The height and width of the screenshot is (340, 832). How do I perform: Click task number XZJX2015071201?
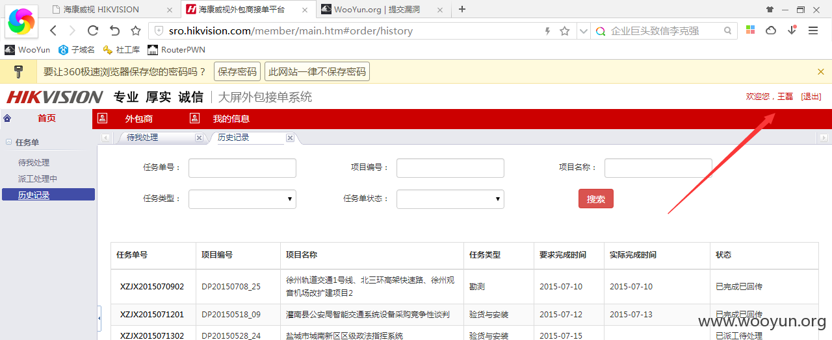click(152, 315)
